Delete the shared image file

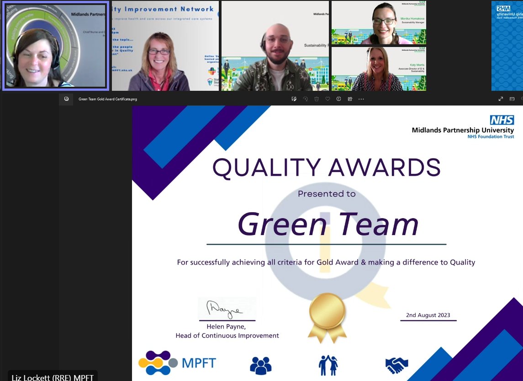317,99
